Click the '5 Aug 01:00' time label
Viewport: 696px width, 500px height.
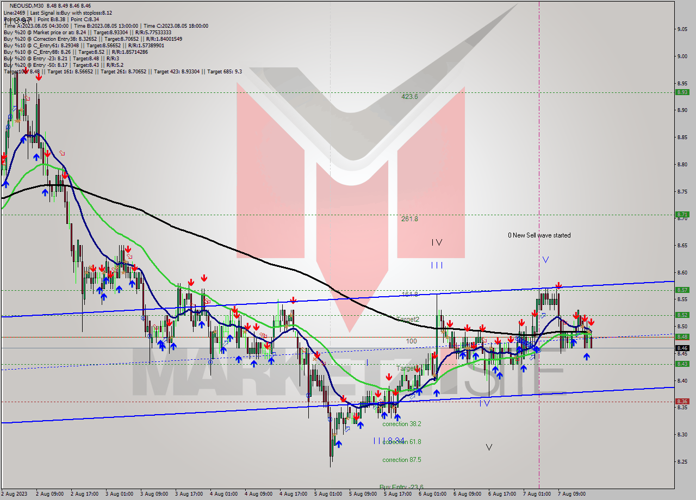(x=328, y=494)
